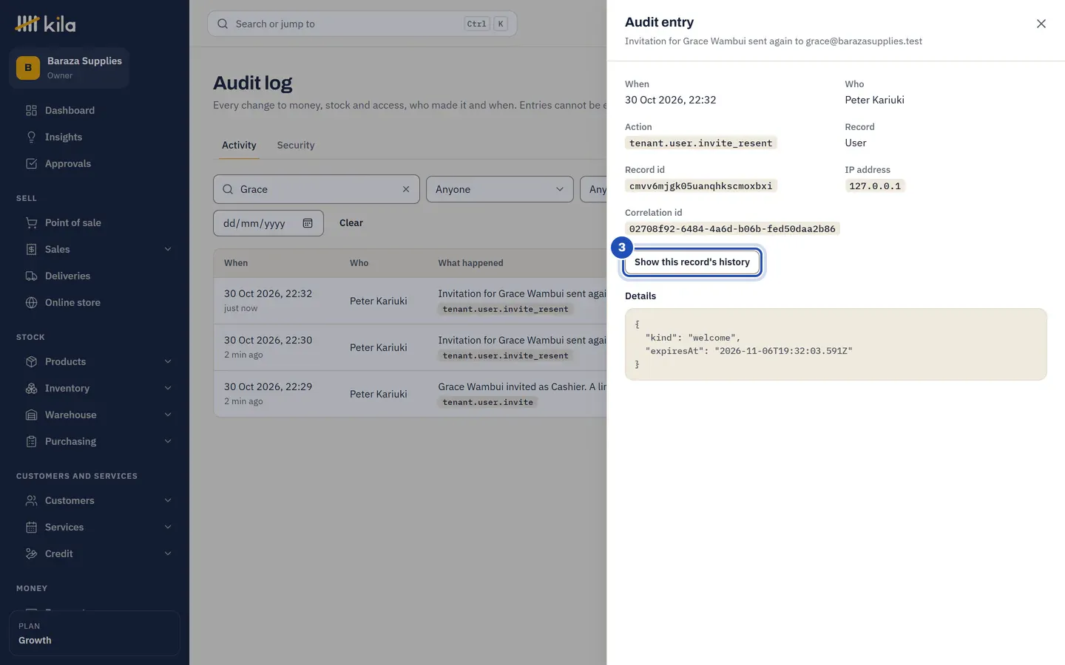Open the Baraza Supplies workspace switcher
Image resolution: width=1065 pixels, height=665 pixels.
(70, 68)
